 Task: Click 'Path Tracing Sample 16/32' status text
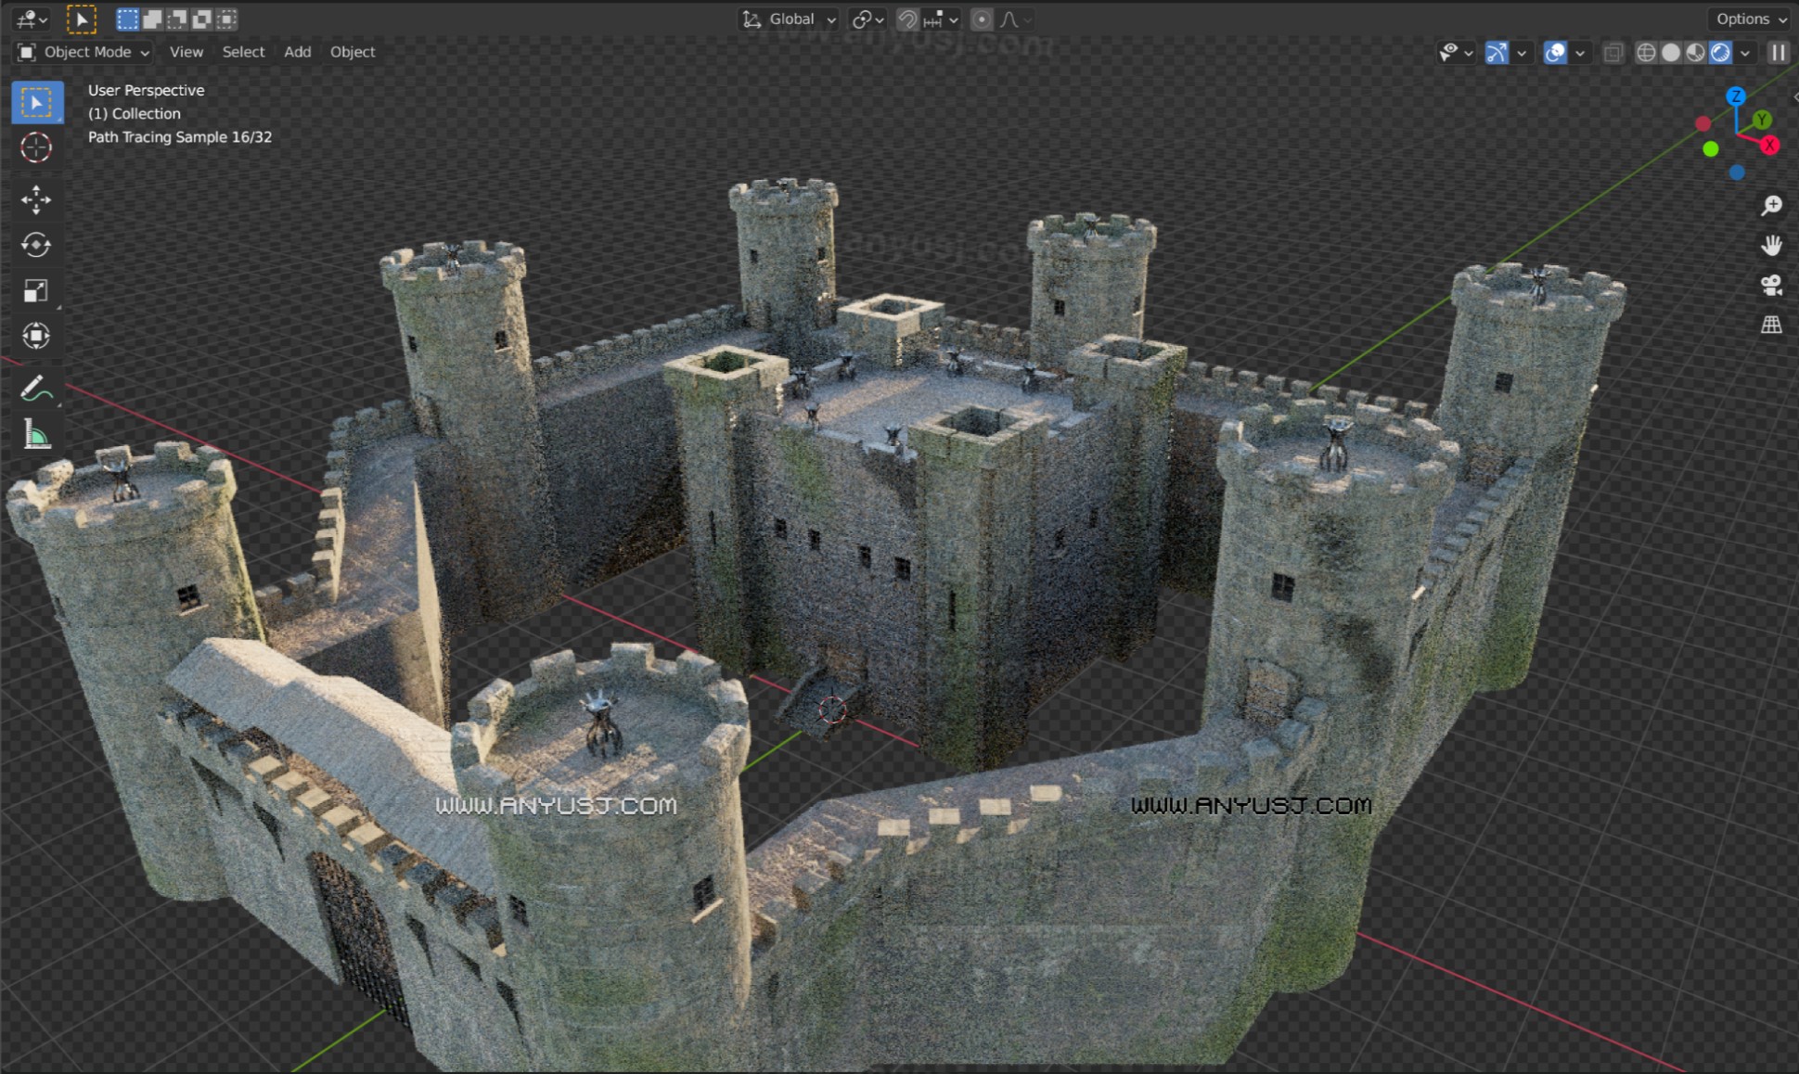coord(180,136)
